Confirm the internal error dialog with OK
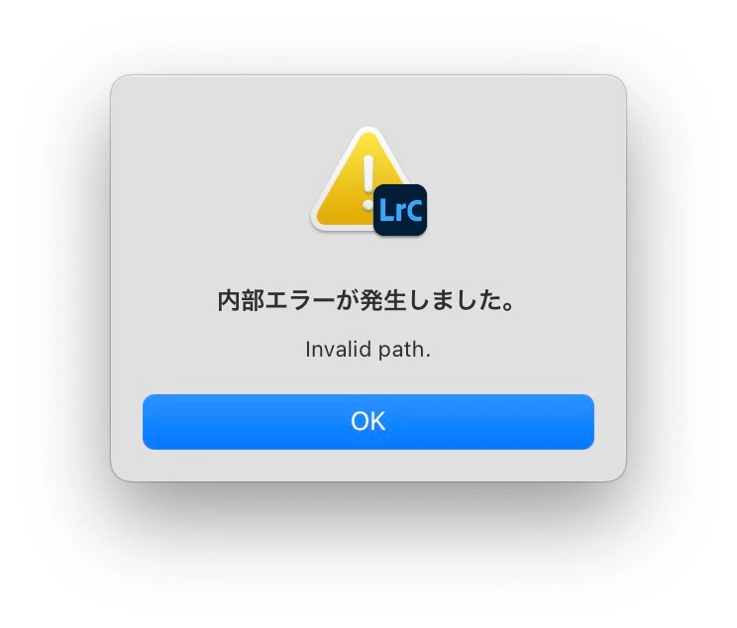This screenshot has height=628, width=737. [x=368, y=422]
